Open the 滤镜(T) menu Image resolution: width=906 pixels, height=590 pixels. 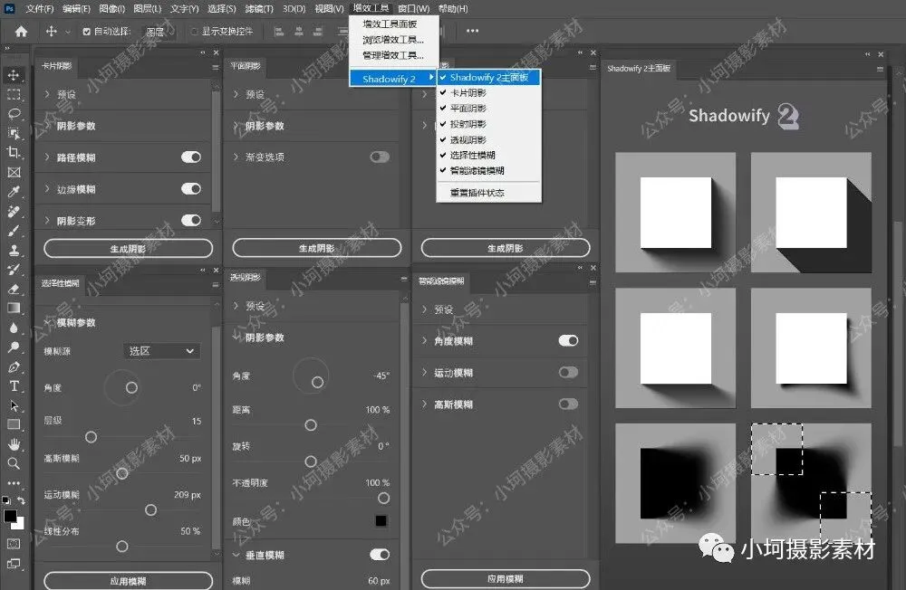pos(259,9)
